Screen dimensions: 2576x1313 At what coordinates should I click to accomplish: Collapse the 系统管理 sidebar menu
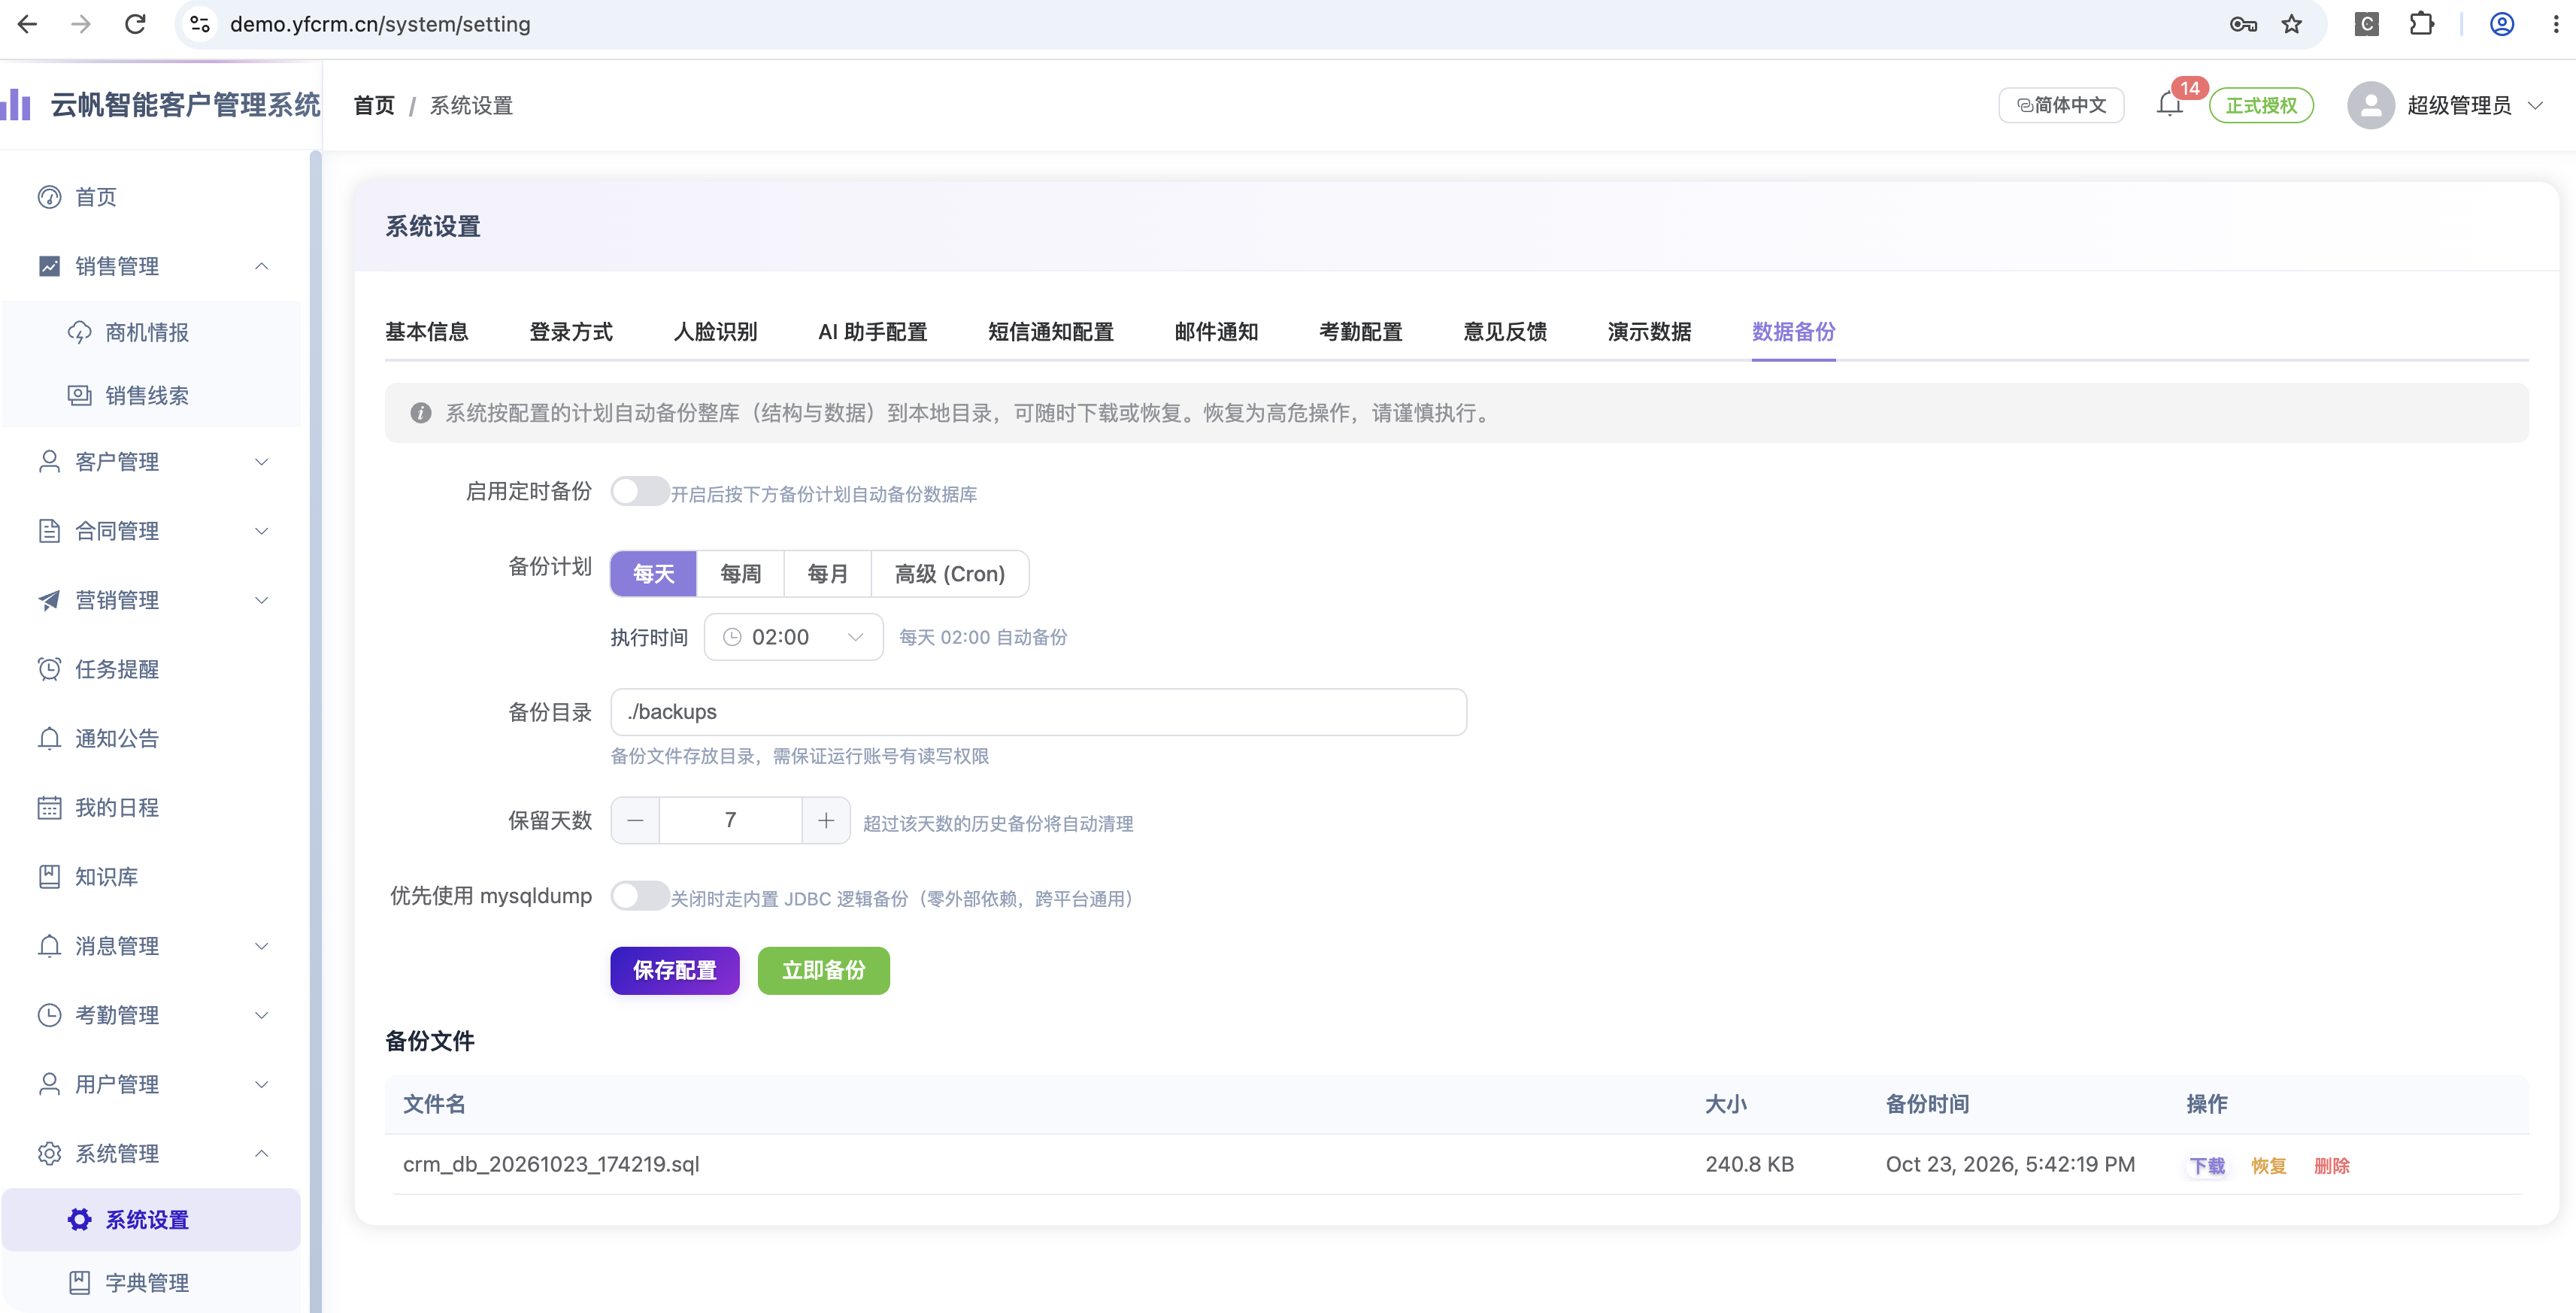pyautogui.click(x=261, y=1154)
